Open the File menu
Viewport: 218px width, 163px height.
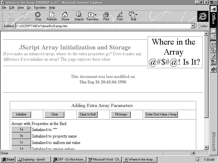(4, 8)
